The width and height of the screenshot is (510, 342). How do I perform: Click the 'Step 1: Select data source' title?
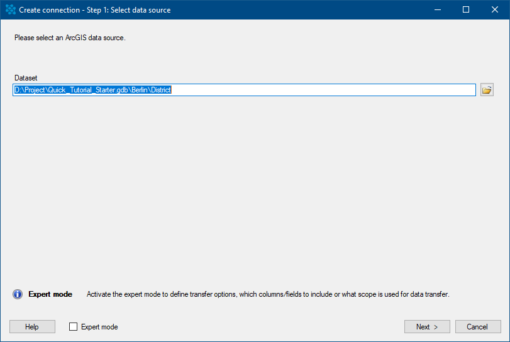[128, 10]
